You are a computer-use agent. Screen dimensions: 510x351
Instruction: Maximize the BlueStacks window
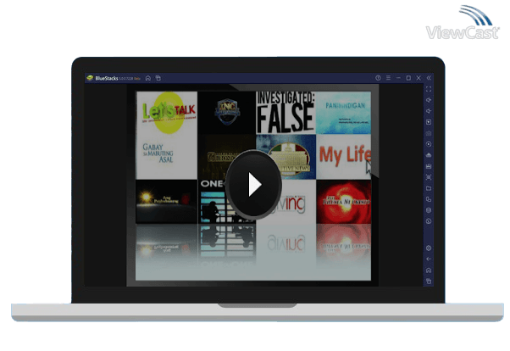(x=408, y=78)
